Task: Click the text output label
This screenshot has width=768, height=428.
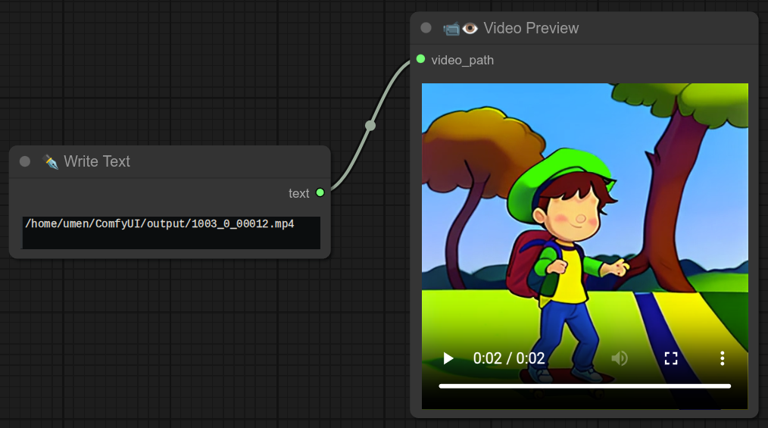Action: tap(298, 193)
